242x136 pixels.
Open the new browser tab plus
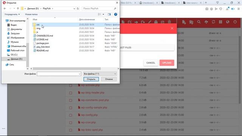(x=206, y=3)
